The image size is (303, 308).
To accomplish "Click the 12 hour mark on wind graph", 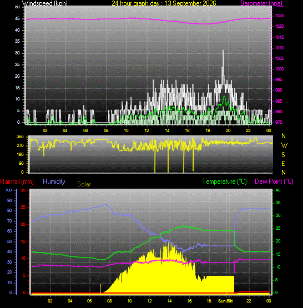I will [x=147, y=130].
